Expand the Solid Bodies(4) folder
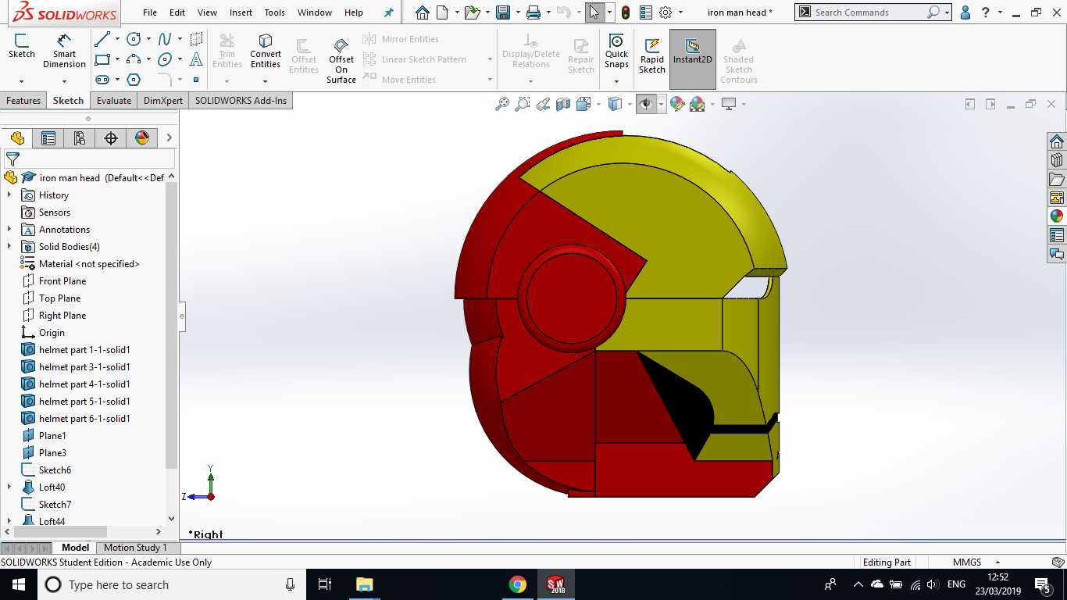 (x=9, y=246)
